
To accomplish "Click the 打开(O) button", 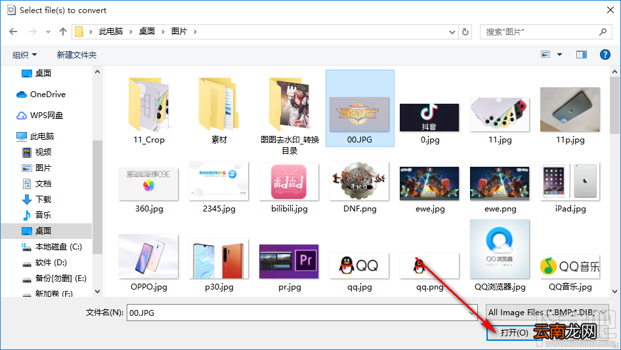I will [514, 332].
